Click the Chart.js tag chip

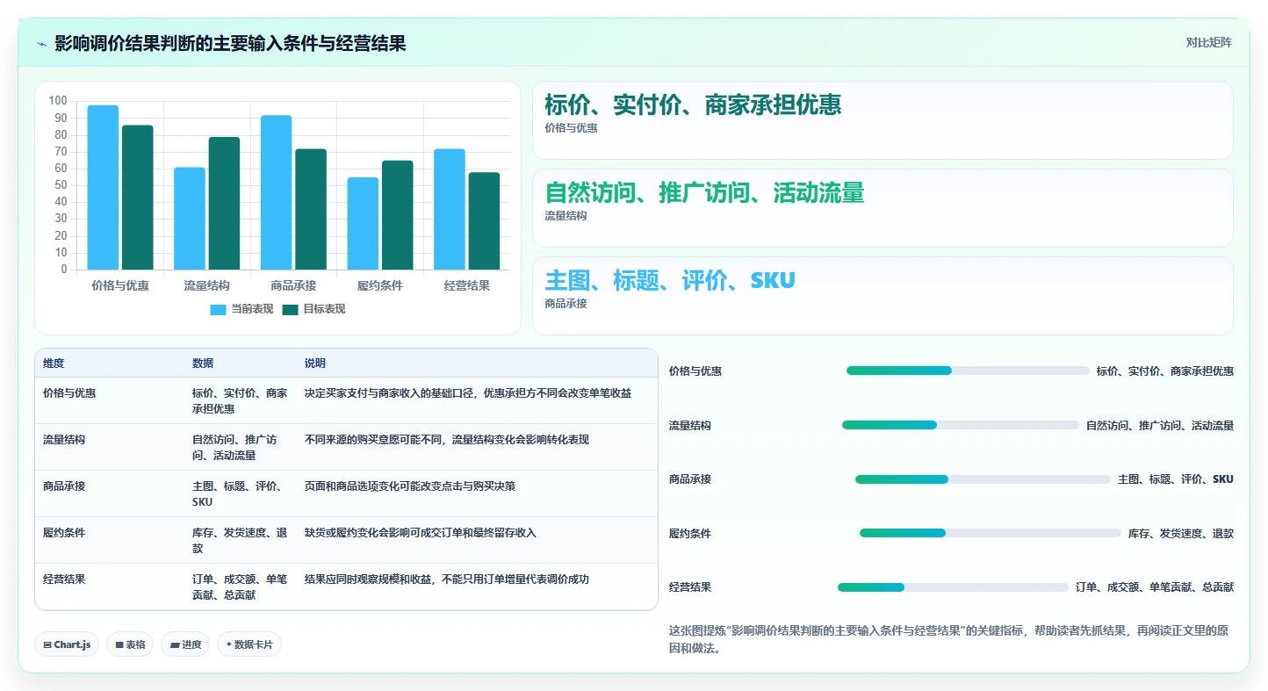[67, 644]
